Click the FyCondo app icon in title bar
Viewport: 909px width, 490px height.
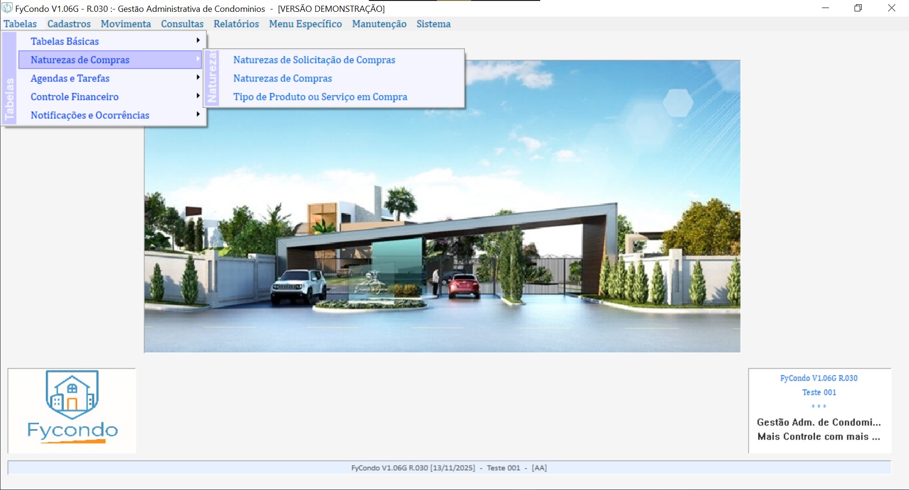pos(7,8)
